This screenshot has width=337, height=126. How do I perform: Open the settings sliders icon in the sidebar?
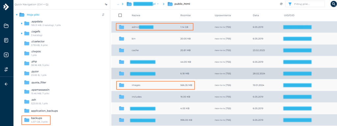[6, 69]
